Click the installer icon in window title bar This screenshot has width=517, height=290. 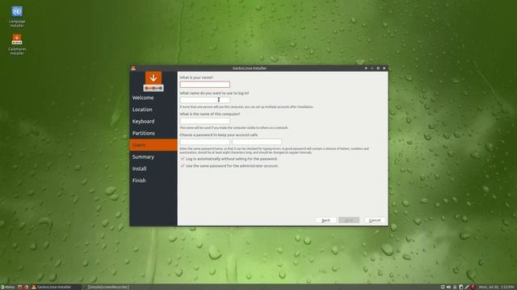pos(133,68)
